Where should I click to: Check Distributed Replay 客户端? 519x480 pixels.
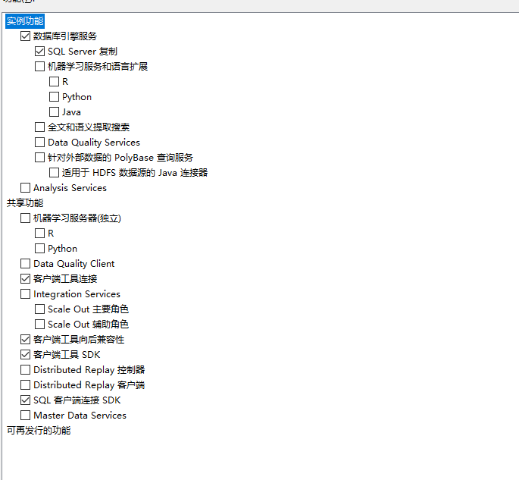[26, 385]
